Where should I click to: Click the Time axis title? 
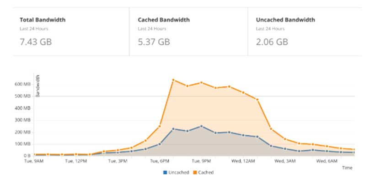(347, 168)
